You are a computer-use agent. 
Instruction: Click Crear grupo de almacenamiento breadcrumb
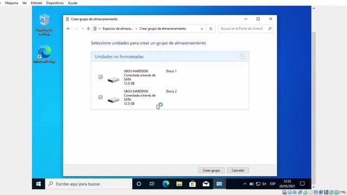163,29
